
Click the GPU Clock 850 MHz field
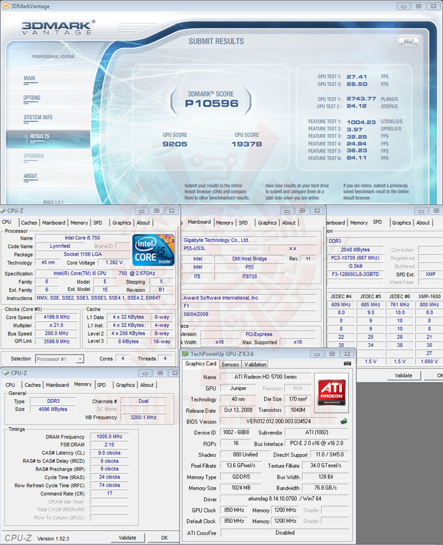(234, 510)
